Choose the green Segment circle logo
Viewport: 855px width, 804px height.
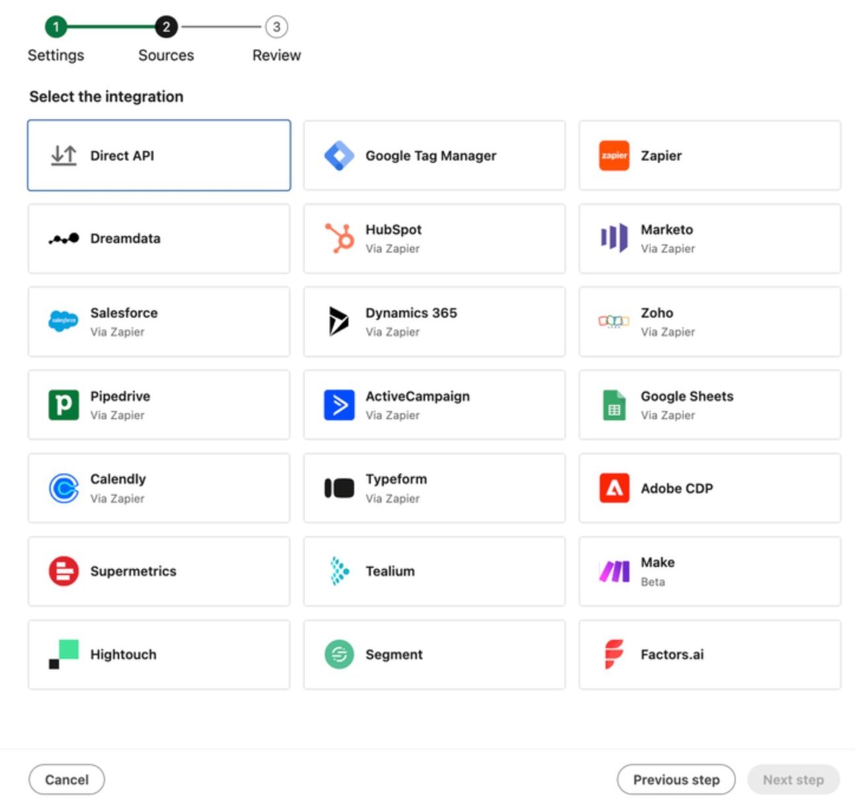click(x=339, y=654)
